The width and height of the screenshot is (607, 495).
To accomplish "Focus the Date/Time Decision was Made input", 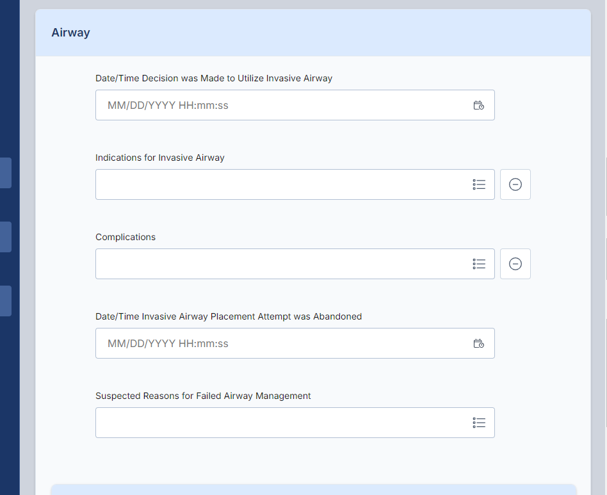I will click(295, 105).
